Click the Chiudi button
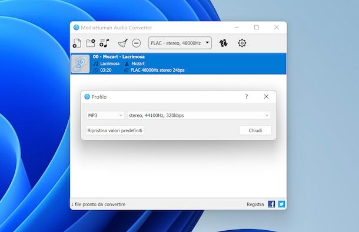359x232 pixels. [255, 130]
